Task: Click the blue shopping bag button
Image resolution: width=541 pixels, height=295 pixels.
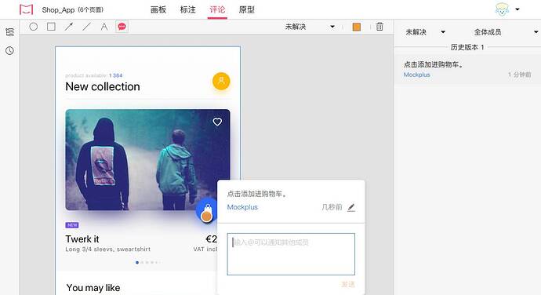Action: [206, 209]
